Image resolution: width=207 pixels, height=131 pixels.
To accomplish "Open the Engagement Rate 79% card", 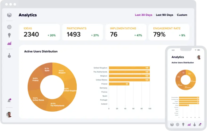I will [169, 32].
